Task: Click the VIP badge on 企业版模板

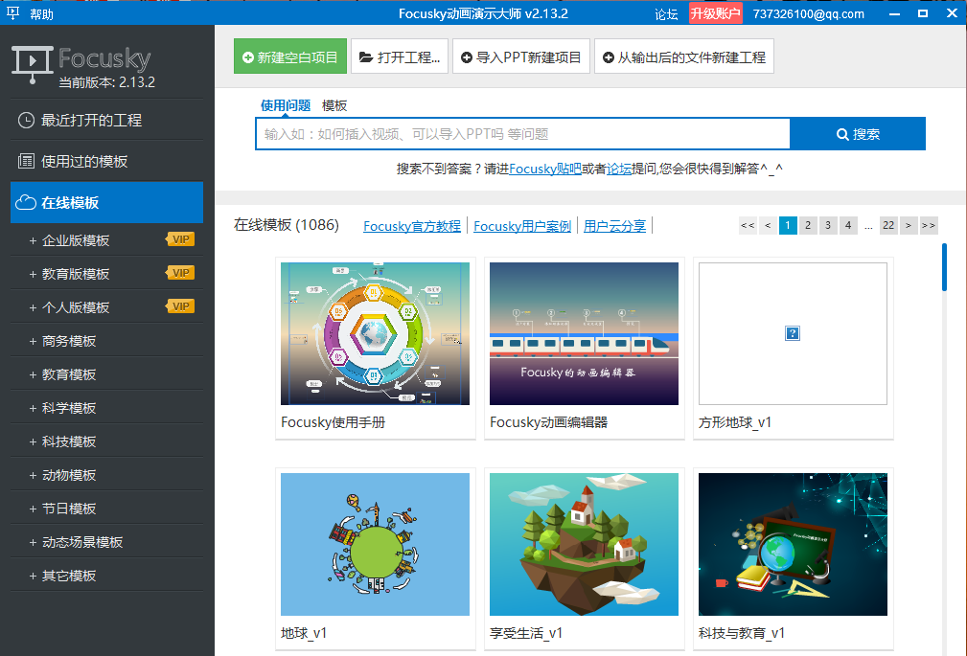Action: 180,239
